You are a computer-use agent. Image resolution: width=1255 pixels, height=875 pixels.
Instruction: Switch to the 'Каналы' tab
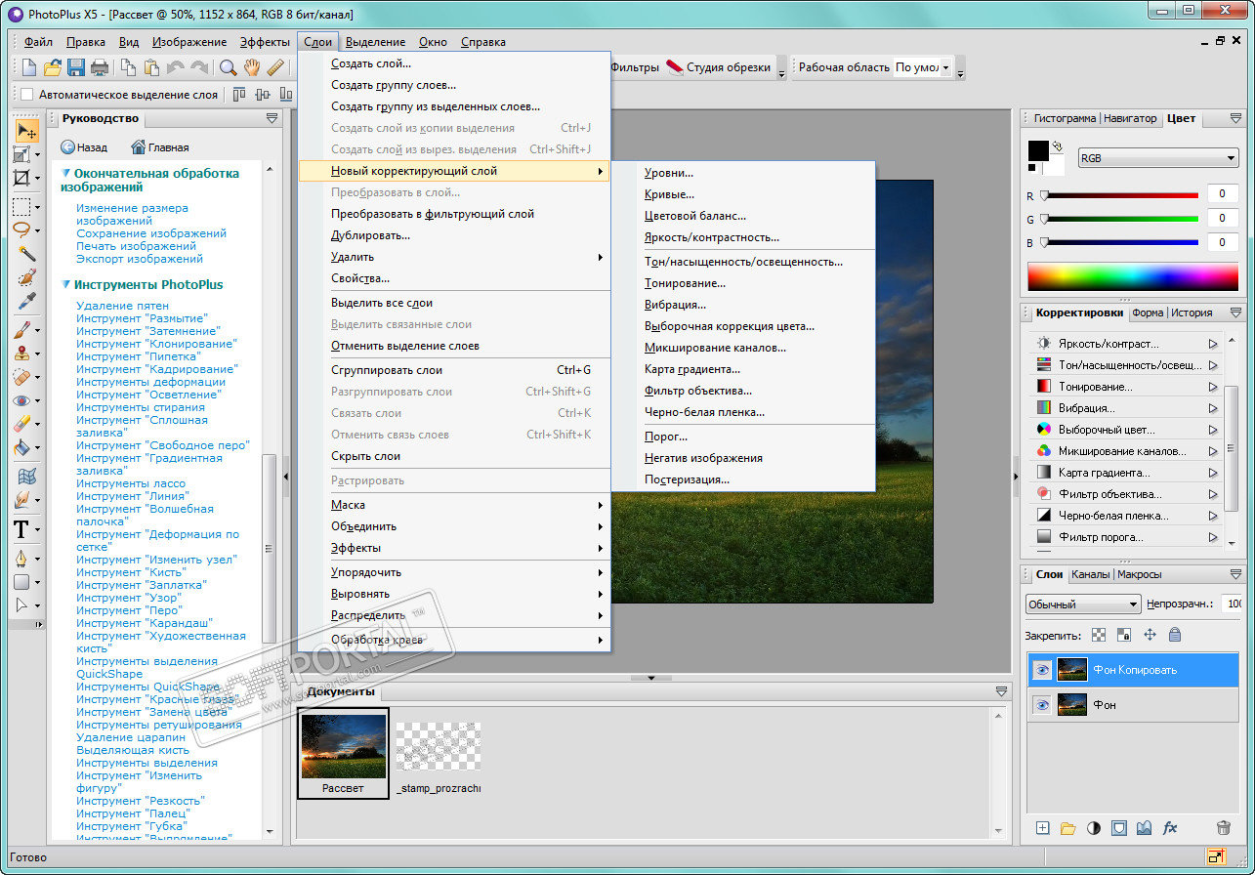pyautogui.click(x=1089, y=574)
